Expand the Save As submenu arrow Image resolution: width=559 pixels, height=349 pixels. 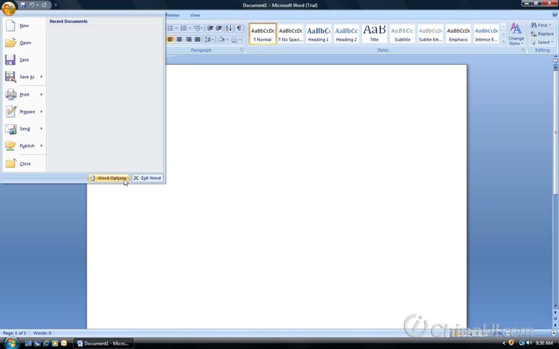[x=41, y=77]
